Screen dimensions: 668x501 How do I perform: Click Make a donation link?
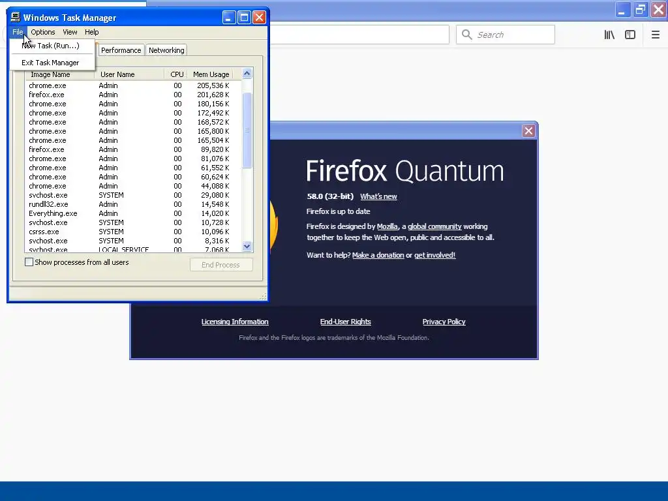click(x=378, y=255)
